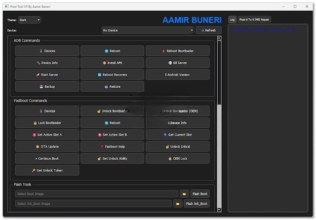This screenshot has width=316, height=220.
Task: Click scrollbar up arrow
Action: (x=219, y=38)
